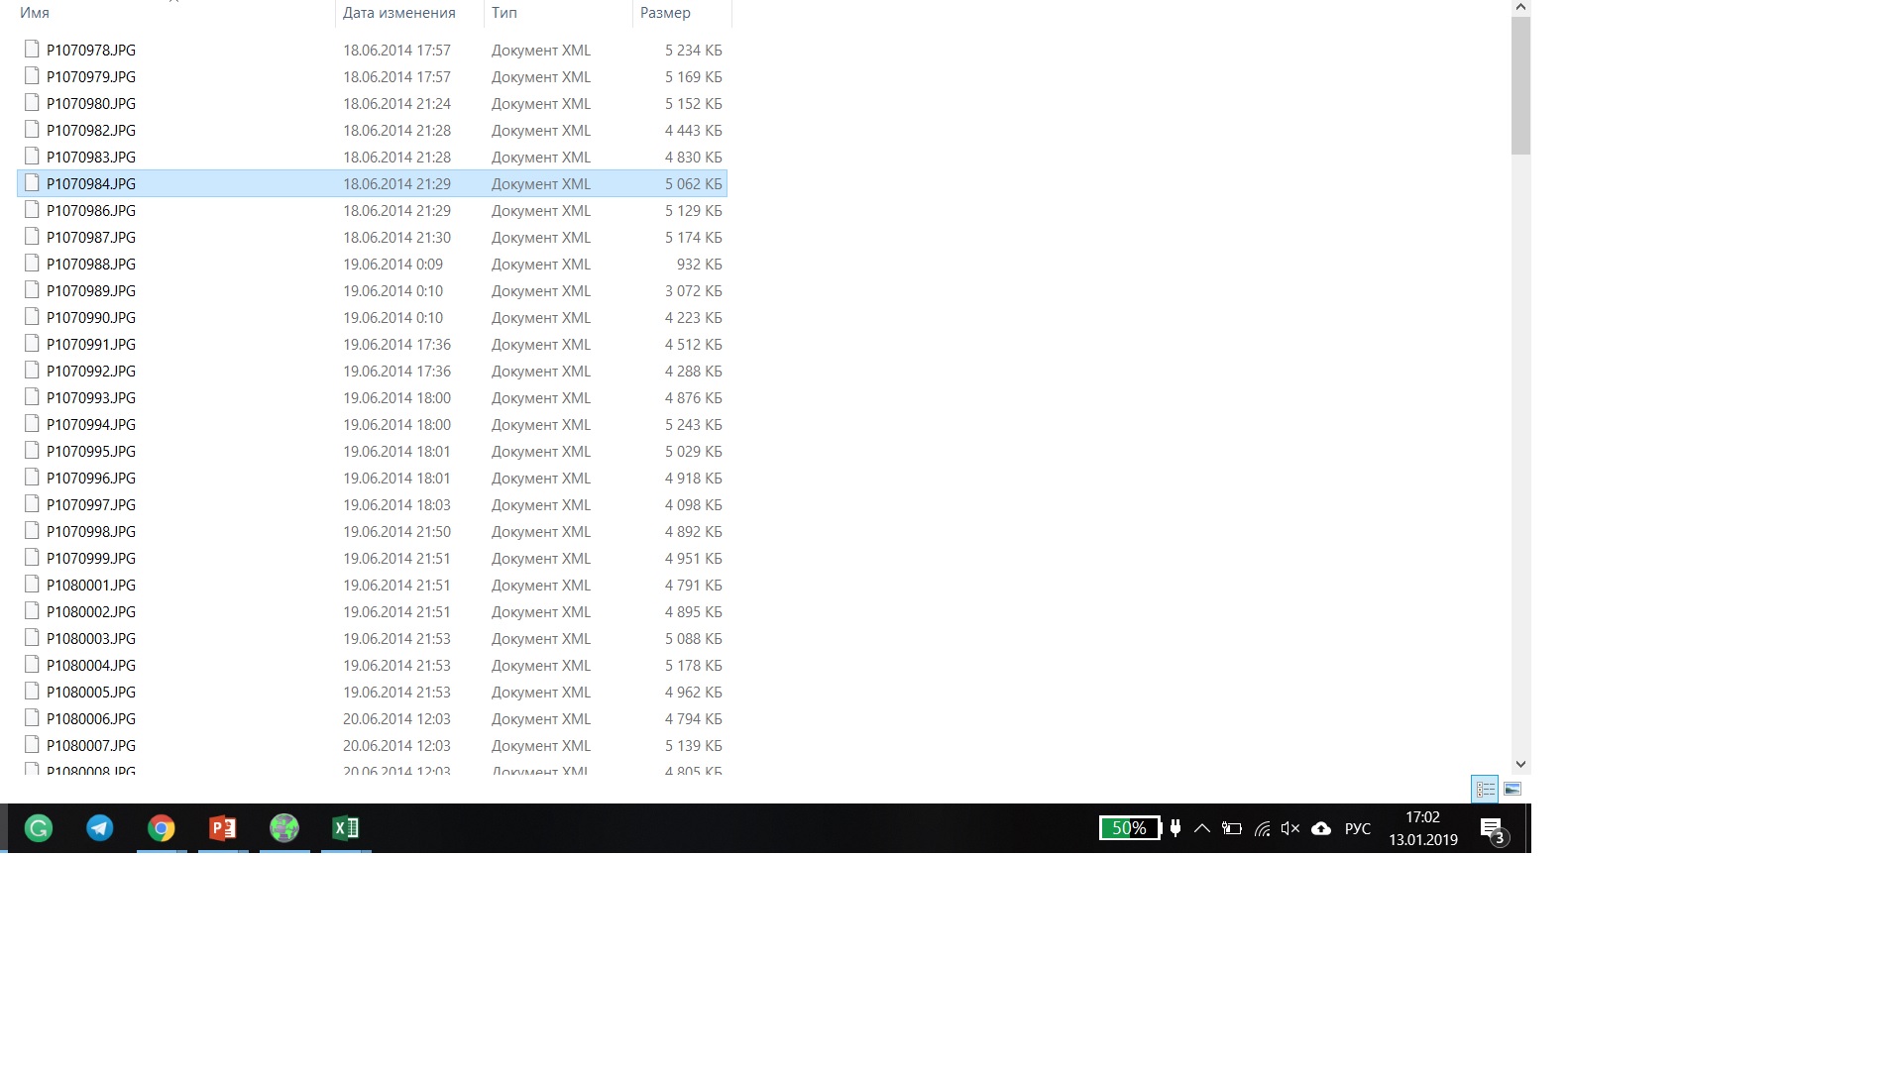
Task: Click the scrollbar up arrow
Action: coord(1520,7)
